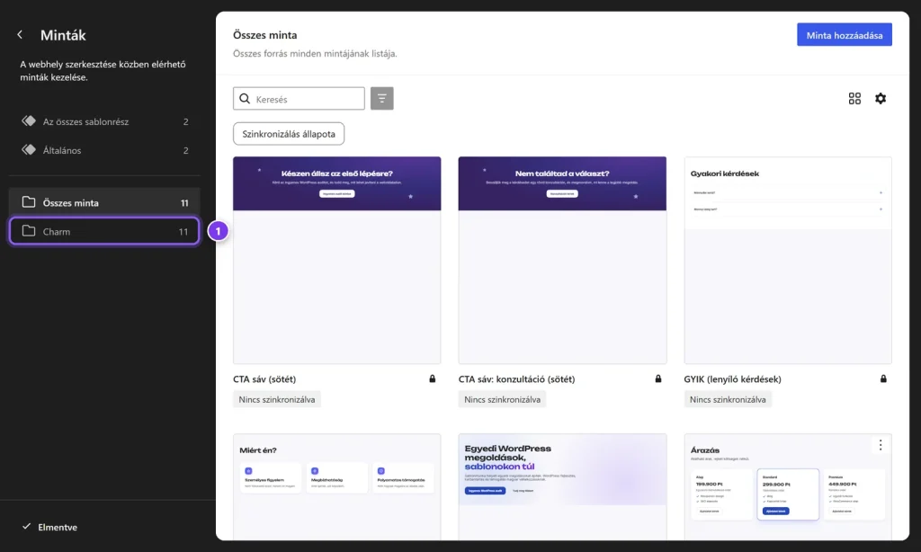Image resolution: width=921 pixels, height=552 pixels.
Task: Click template-part icon beside Általános
Action: (29, 150)
